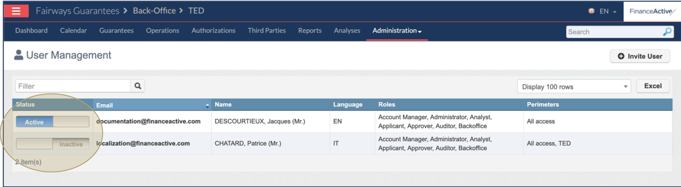681x187 pixels.
Task: Click the filter magnifier button
Action: [x=138, y=86]
